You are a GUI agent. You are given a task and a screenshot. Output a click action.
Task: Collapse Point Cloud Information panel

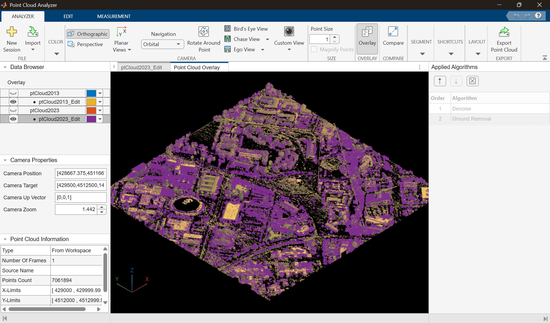tap(5, 239)
